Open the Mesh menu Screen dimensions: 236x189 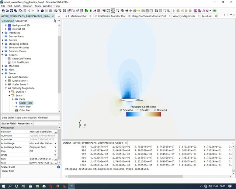point(17,6)
